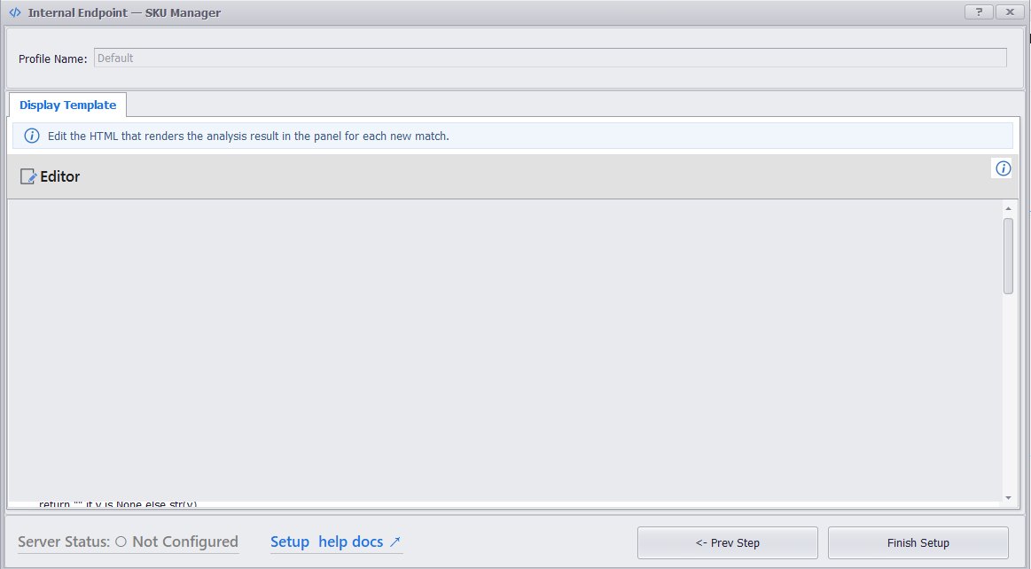Click the info icon in HTML hint banner
1031x569 pixels.
32,136
